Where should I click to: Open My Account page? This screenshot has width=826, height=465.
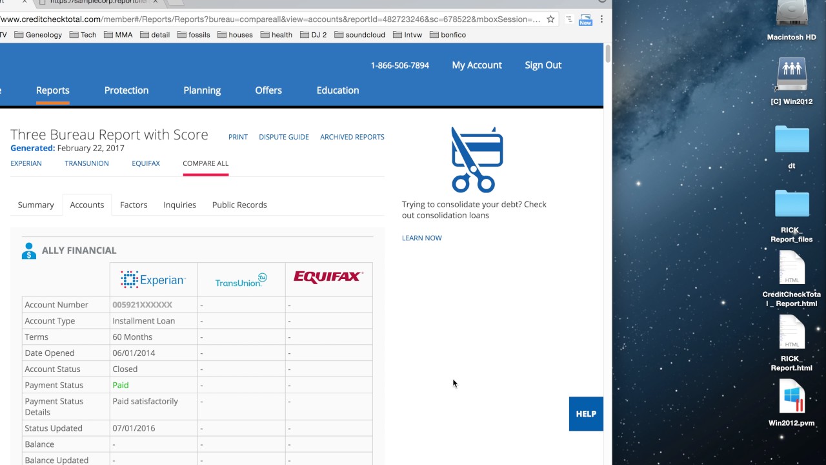477,65
